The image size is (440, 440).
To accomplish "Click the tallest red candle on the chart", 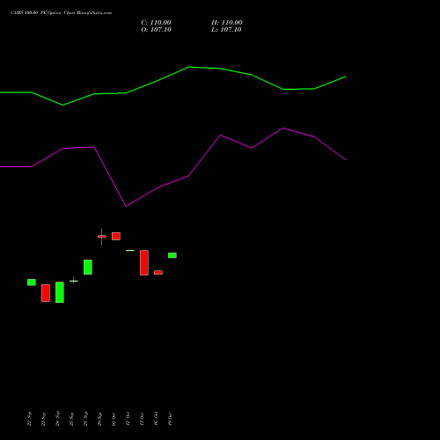I will point(144,262).
